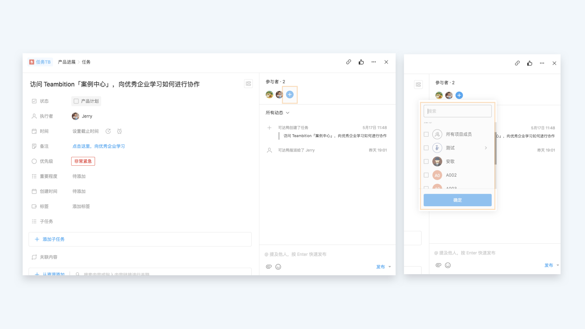The image size is (585, 329).
Task: Open 任务 breadcrumb item
Action: (86, 62)
